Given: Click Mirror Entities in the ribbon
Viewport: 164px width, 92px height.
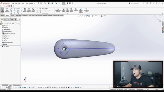Looking at the screenshot, I should tap(44, 9).
